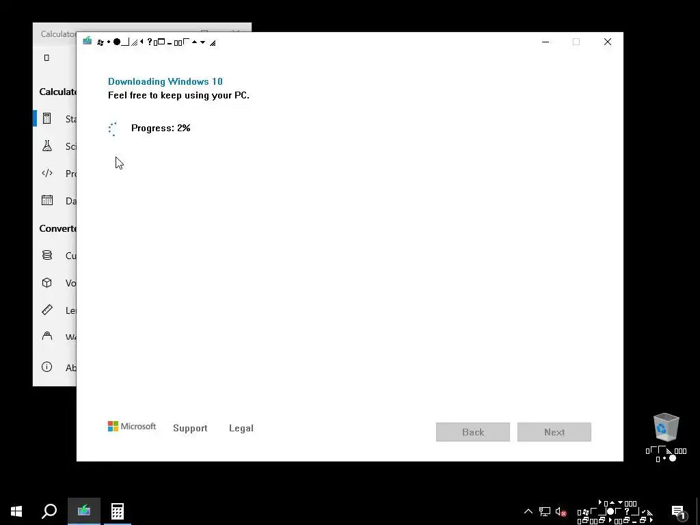Screen dimensions: 700x525
Task: Open taskbar Search magnifier
Action: pos(49,511)
